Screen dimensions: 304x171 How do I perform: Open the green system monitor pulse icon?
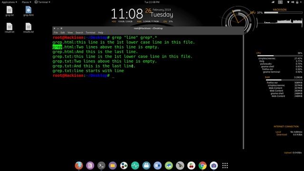135,166
